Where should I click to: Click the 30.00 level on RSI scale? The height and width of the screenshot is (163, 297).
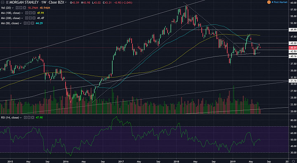pos(293,152)
